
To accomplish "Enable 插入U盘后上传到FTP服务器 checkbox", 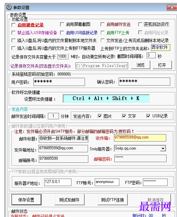I will (13, 48).
